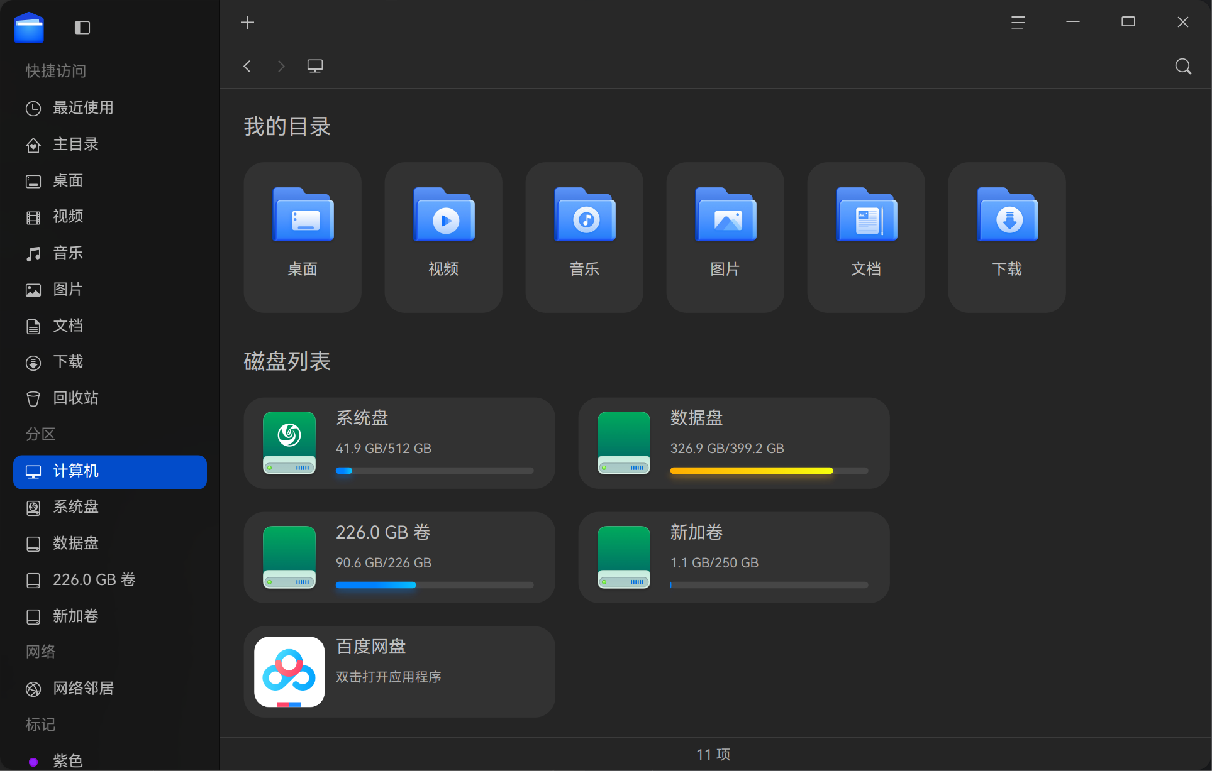Click the computer icon in address bar
This screenshot has width=1212, height=771.
[x=315, y=66]
